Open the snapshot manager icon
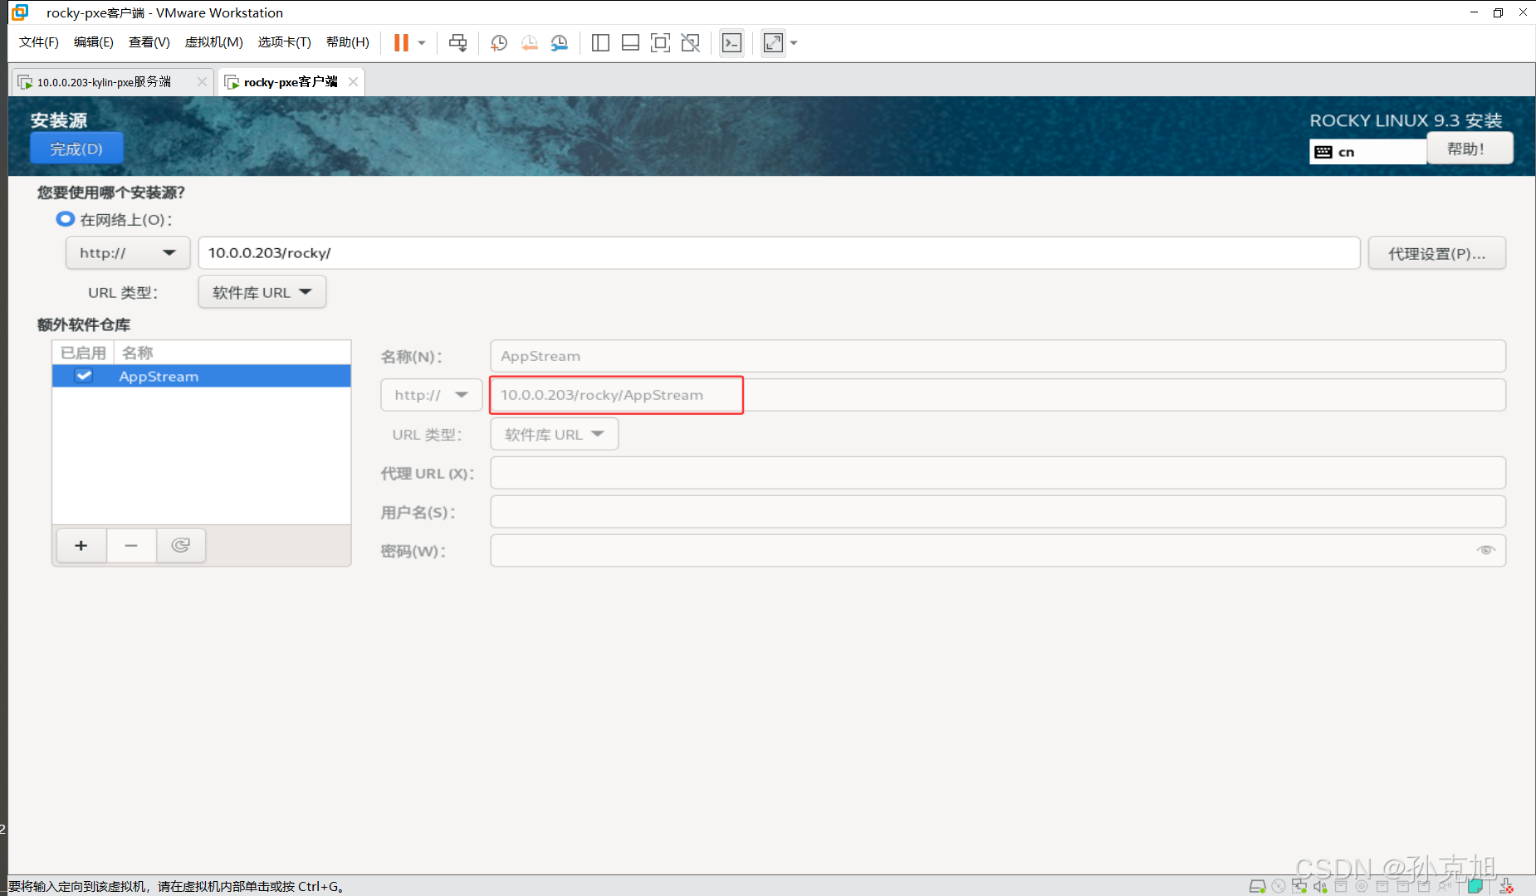The height and width of the screenshot is (896, 1536). (x=560, y=42)
